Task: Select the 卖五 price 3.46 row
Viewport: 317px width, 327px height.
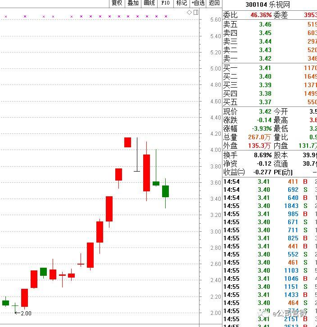Action: 270,24
